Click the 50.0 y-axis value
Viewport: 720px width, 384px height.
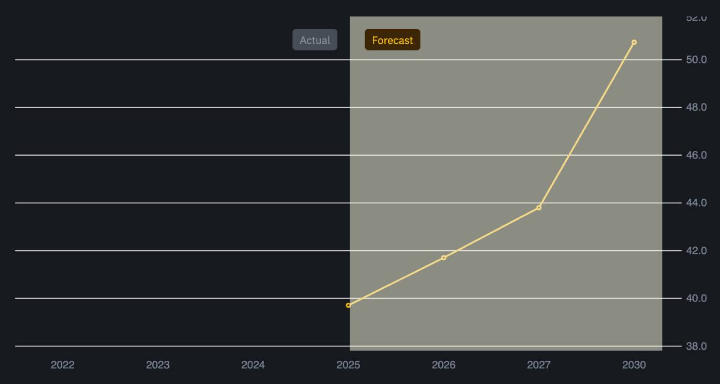point(696,60)
